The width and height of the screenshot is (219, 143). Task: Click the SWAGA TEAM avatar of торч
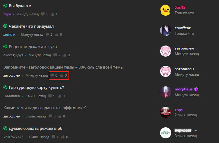[166, 112]
